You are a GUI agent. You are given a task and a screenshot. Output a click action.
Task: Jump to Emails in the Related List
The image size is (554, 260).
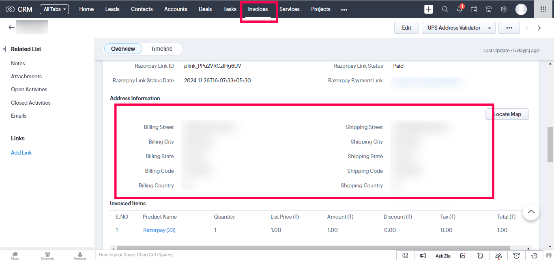pyautogui.click(x=19, y=116)
